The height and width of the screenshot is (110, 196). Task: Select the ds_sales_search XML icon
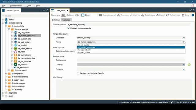click(x=16, y=49)
